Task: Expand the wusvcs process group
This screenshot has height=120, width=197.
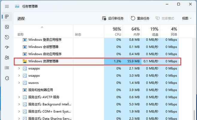Action: 19,83
